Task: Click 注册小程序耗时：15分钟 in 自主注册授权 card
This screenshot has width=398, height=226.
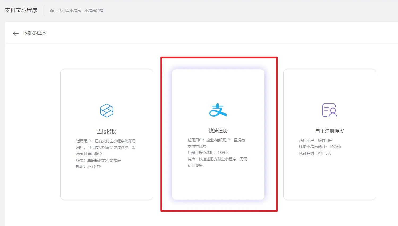Action: (320, 147)
